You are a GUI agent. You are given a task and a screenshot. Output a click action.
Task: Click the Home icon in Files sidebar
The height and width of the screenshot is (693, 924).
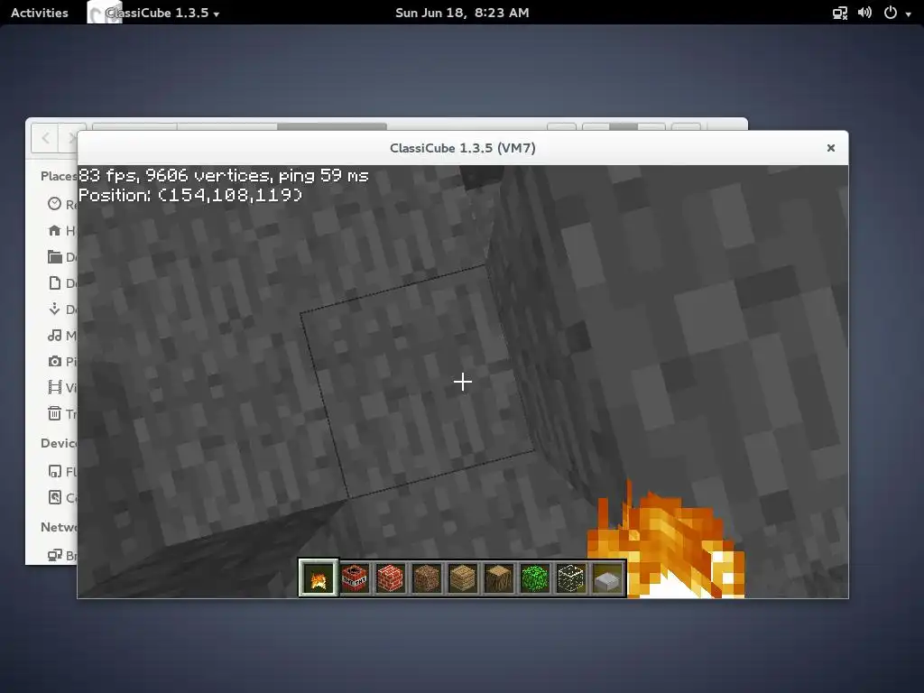tap(54, 230)
